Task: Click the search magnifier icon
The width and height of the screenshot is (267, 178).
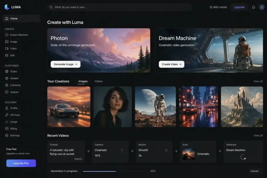Action: click(51, 7)
